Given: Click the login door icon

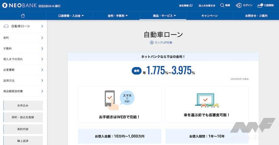Looking at the screenshot, I should pyautogui.click(x=239, y=5).
